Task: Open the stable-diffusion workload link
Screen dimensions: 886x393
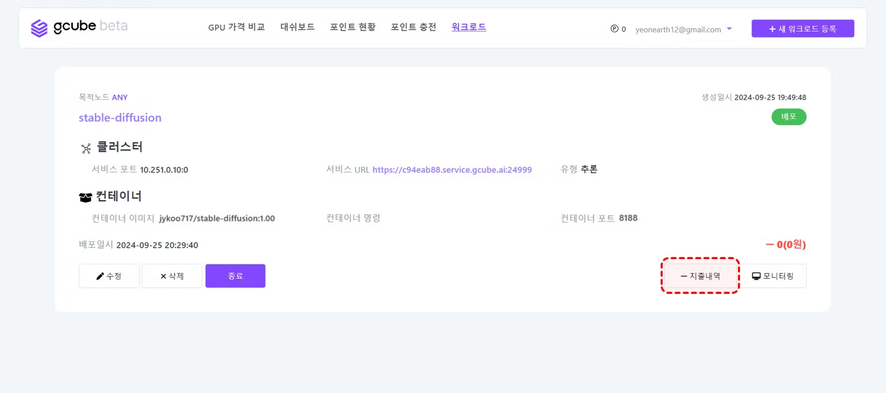Action: [120, 118]
